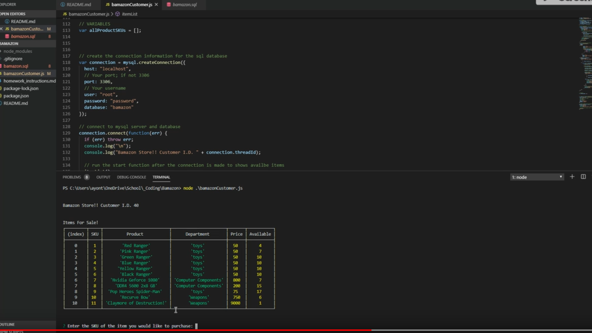Open homework_instructions.md file
Viewport: 592px width, 333px height.
[x=30, y=81]
